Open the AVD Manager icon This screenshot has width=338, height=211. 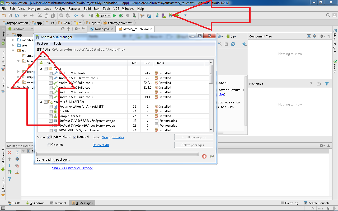click(x=164, y=16)
